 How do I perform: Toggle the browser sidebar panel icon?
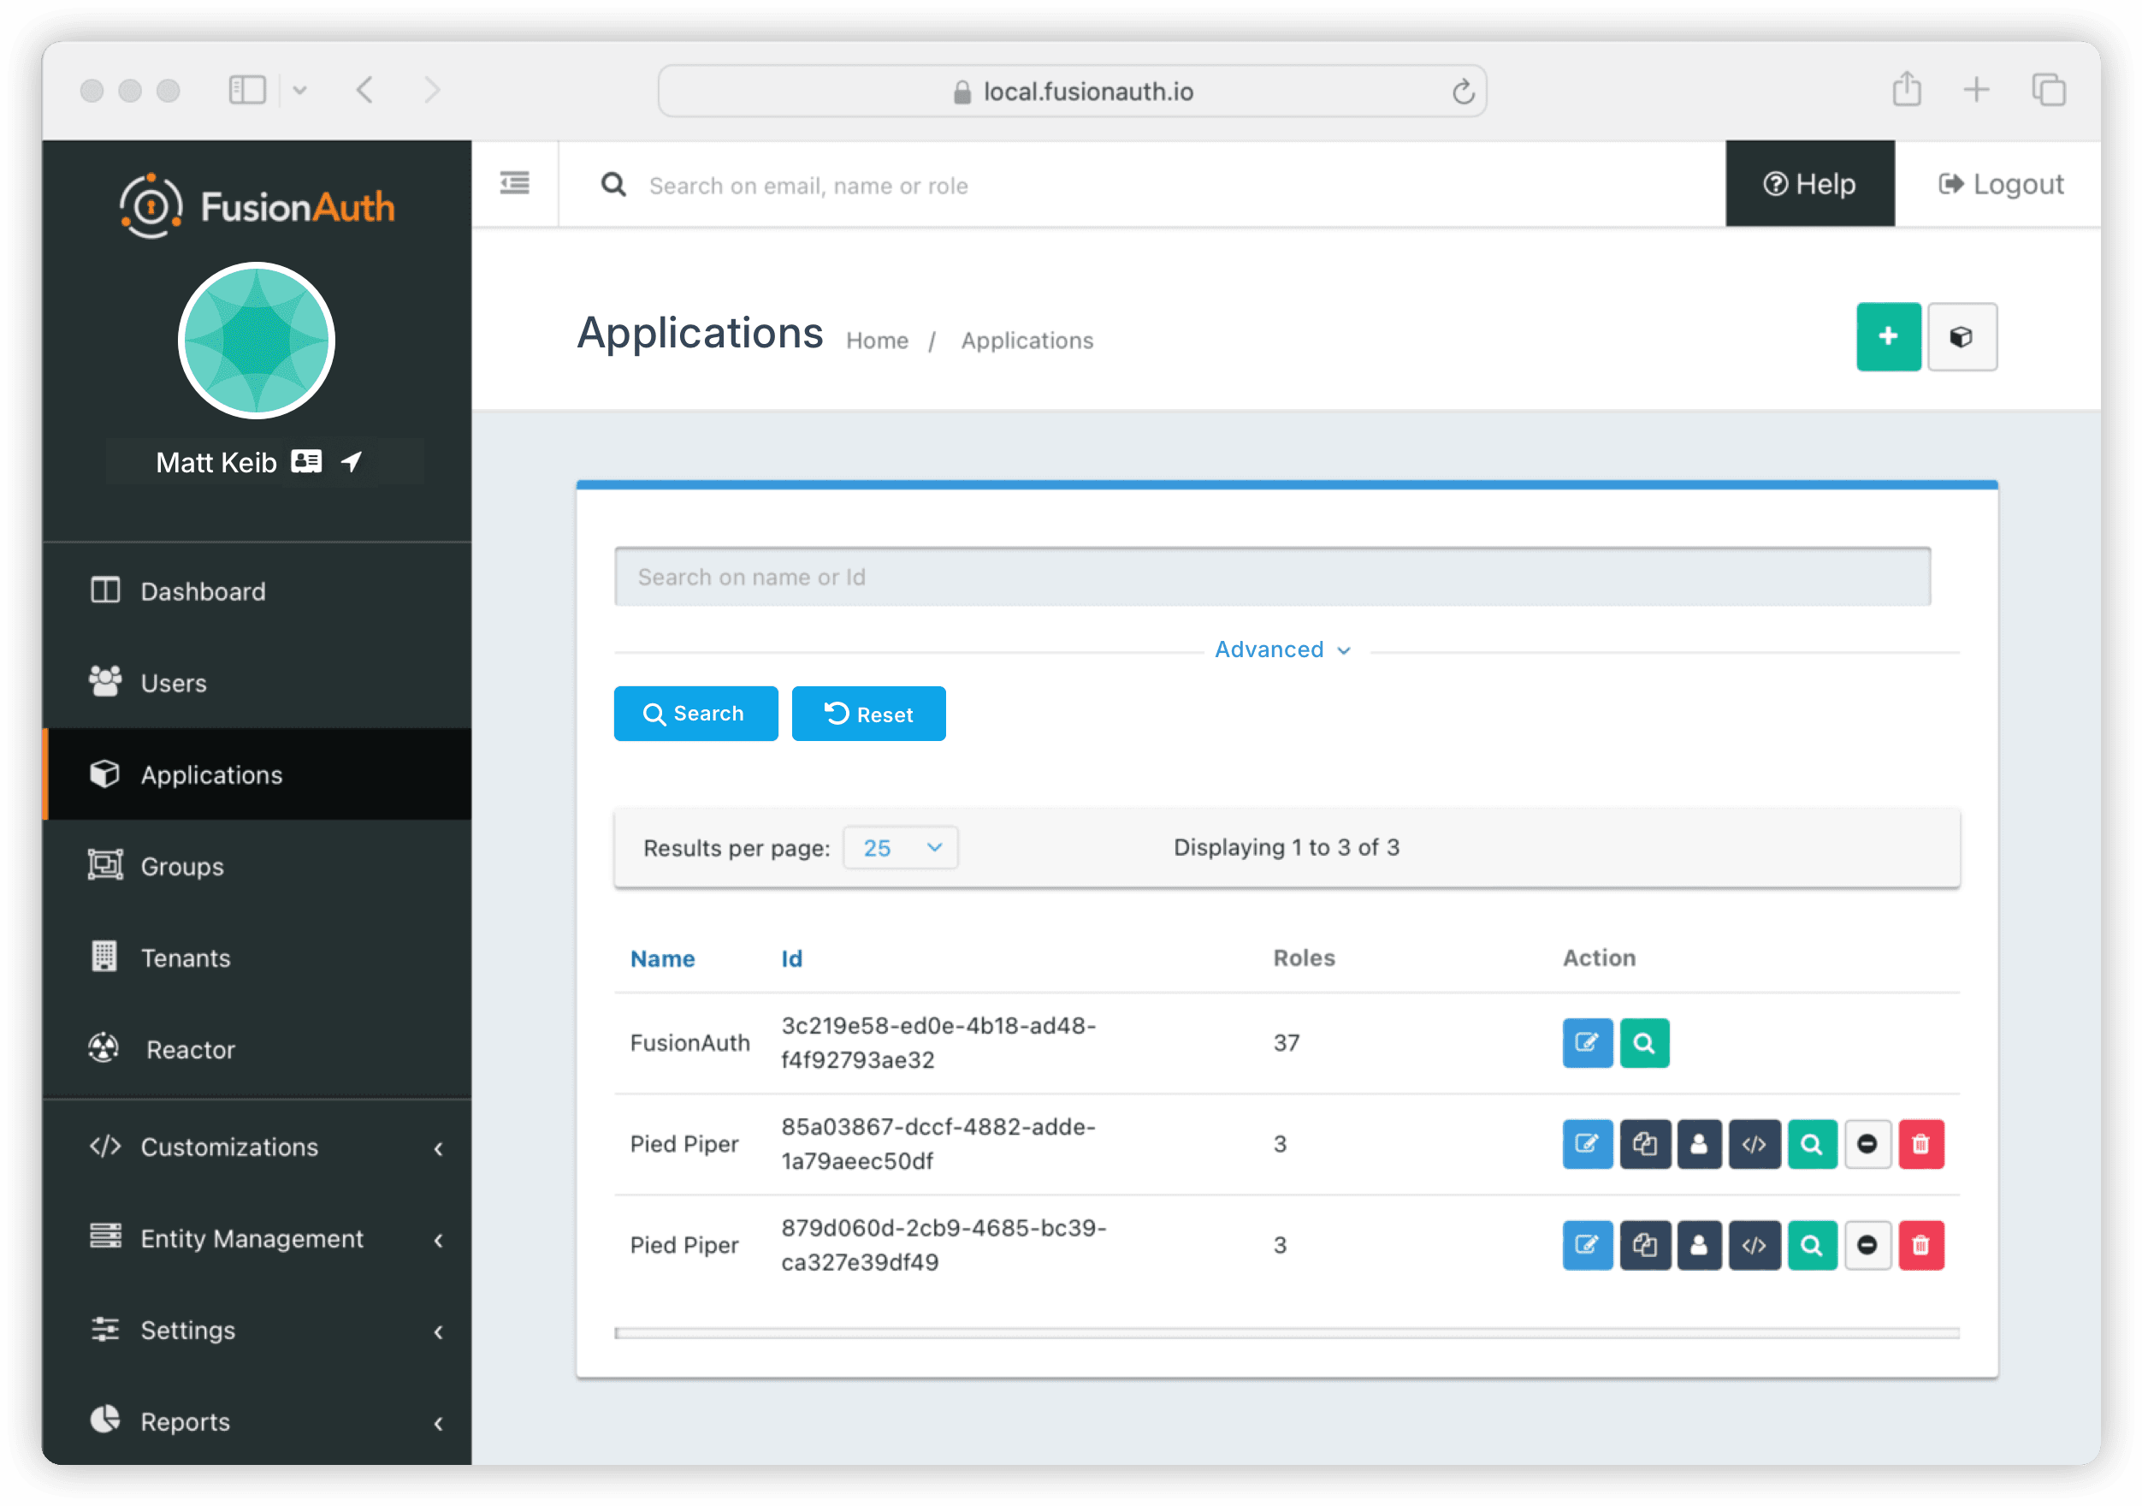247,91
